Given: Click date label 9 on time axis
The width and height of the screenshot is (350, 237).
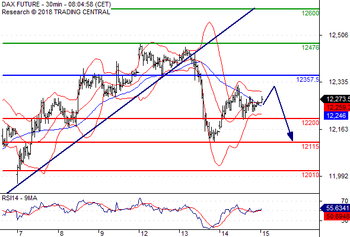Looking at the screenshot, I should [x=102, y=233].
